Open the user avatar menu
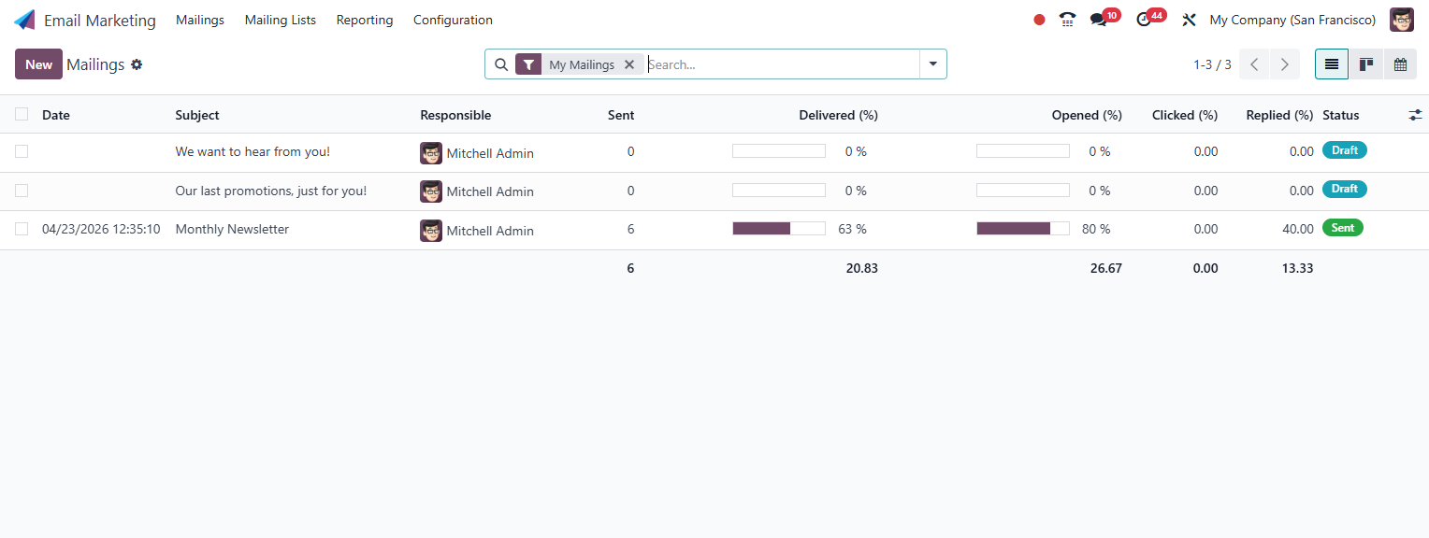 (1401, 20)
